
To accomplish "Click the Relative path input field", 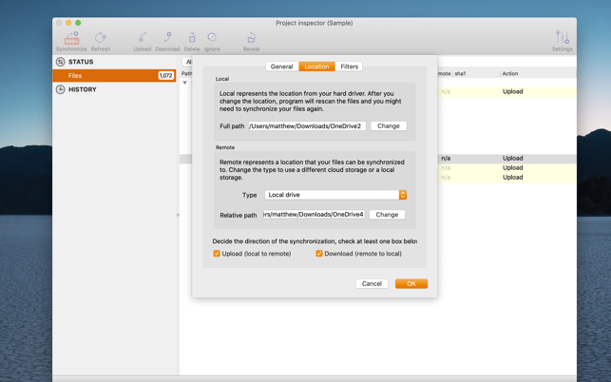I will pos(314,215).
